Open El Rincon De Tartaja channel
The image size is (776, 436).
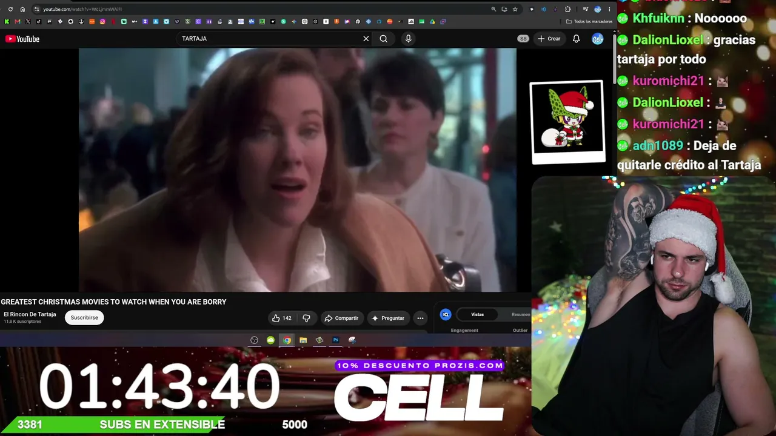(x=30, y=314)
